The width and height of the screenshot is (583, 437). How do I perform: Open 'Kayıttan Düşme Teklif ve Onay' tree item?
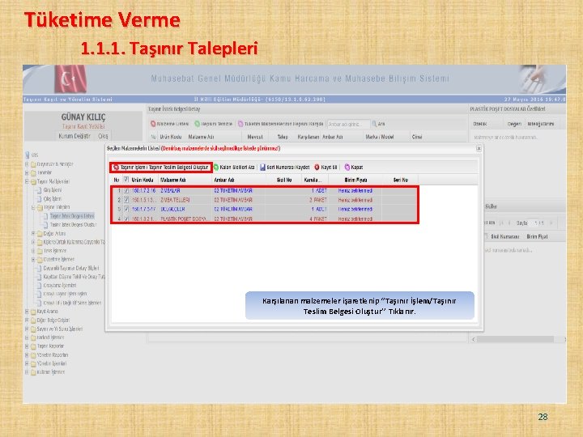click(74, 277)
